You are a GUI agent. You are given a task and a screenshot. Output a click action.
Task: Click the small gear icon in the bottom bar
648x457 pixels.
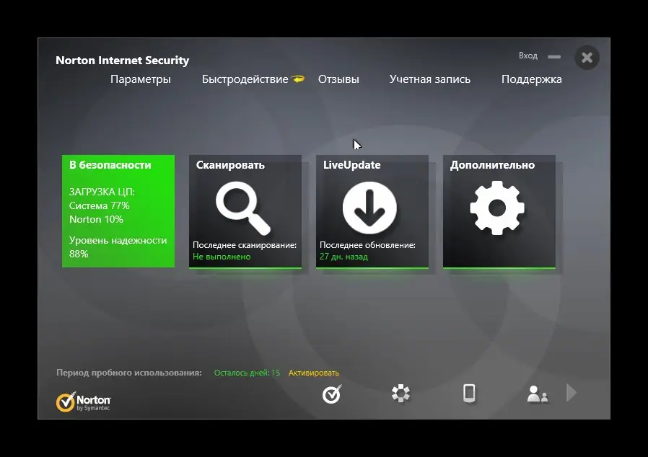tap(400, 393)
